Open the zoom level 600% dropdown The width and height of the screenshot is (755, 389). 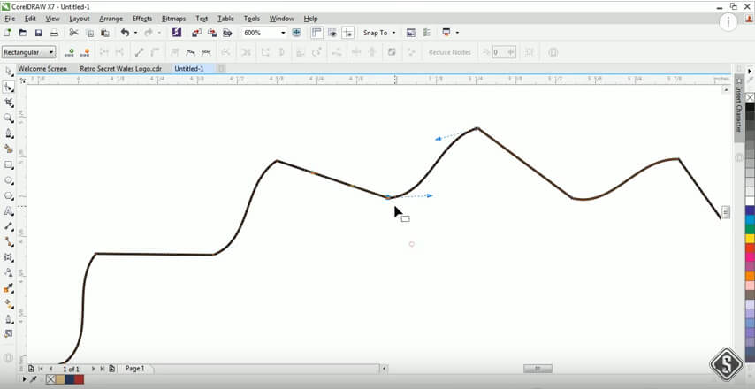[283, 33]
